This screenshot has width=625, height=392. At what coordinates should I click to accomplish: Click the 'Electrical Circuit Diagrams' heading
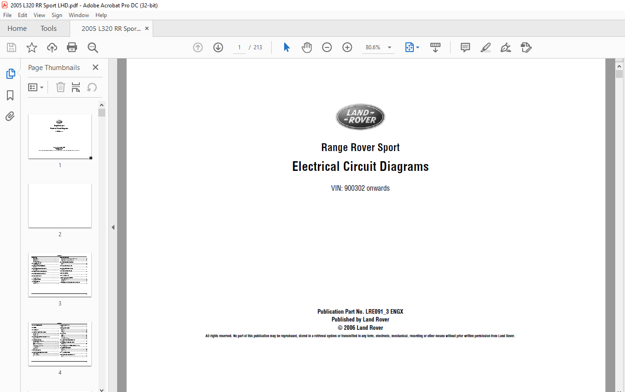(360, 166)
